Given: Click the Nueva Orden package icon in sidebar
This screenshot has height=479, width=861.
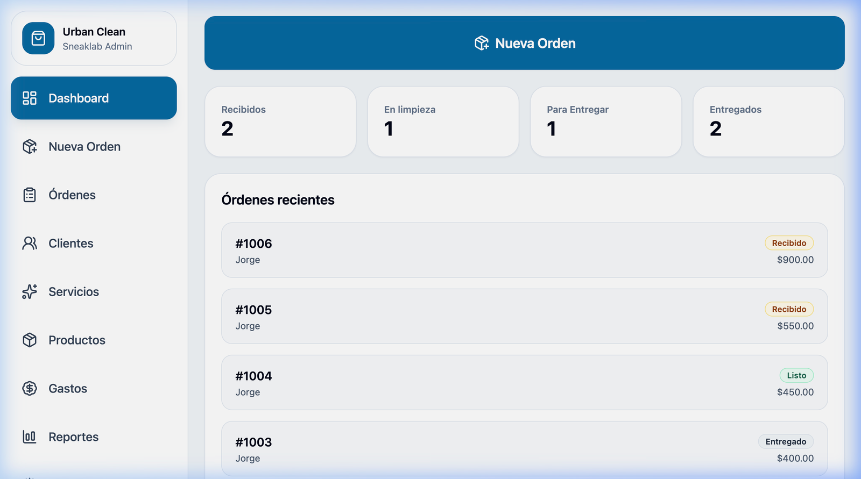Looking at the screenshot, I should [30, 146].
